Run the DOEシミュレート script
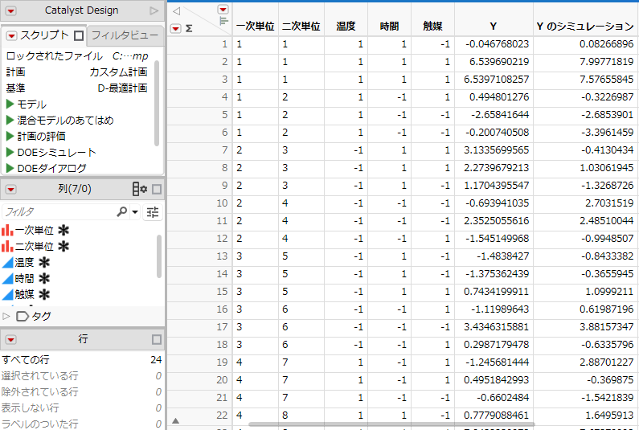The image size is (639, 430). coord(10,152)
